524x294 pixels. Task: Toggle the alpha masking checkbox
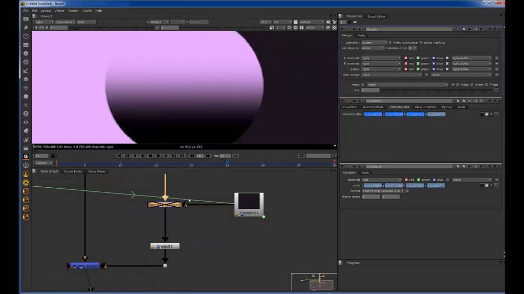421,43
